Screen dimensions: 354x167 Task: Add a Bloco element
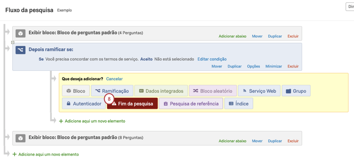[x=76, y=91]
